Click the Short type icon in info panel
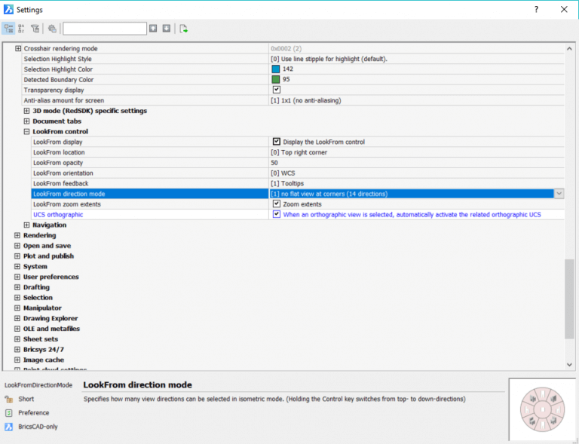The image size is (579, 444). pyautogui.click(x=9, y=399)
